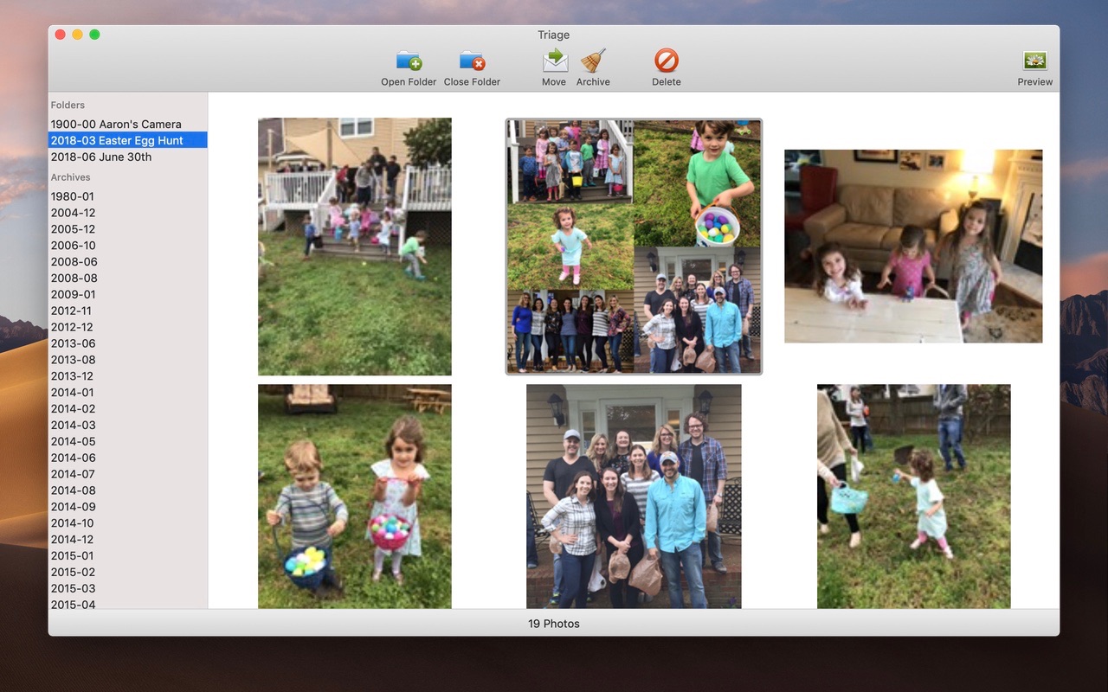The image size is (1108, 692).
Task: Click the Close Folder toolbar icon
Action: tap(472, 61)
